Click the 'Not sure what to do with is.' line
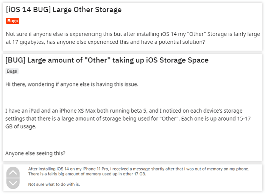This screenshot has width=265, height=195. (x=54, y=184)
